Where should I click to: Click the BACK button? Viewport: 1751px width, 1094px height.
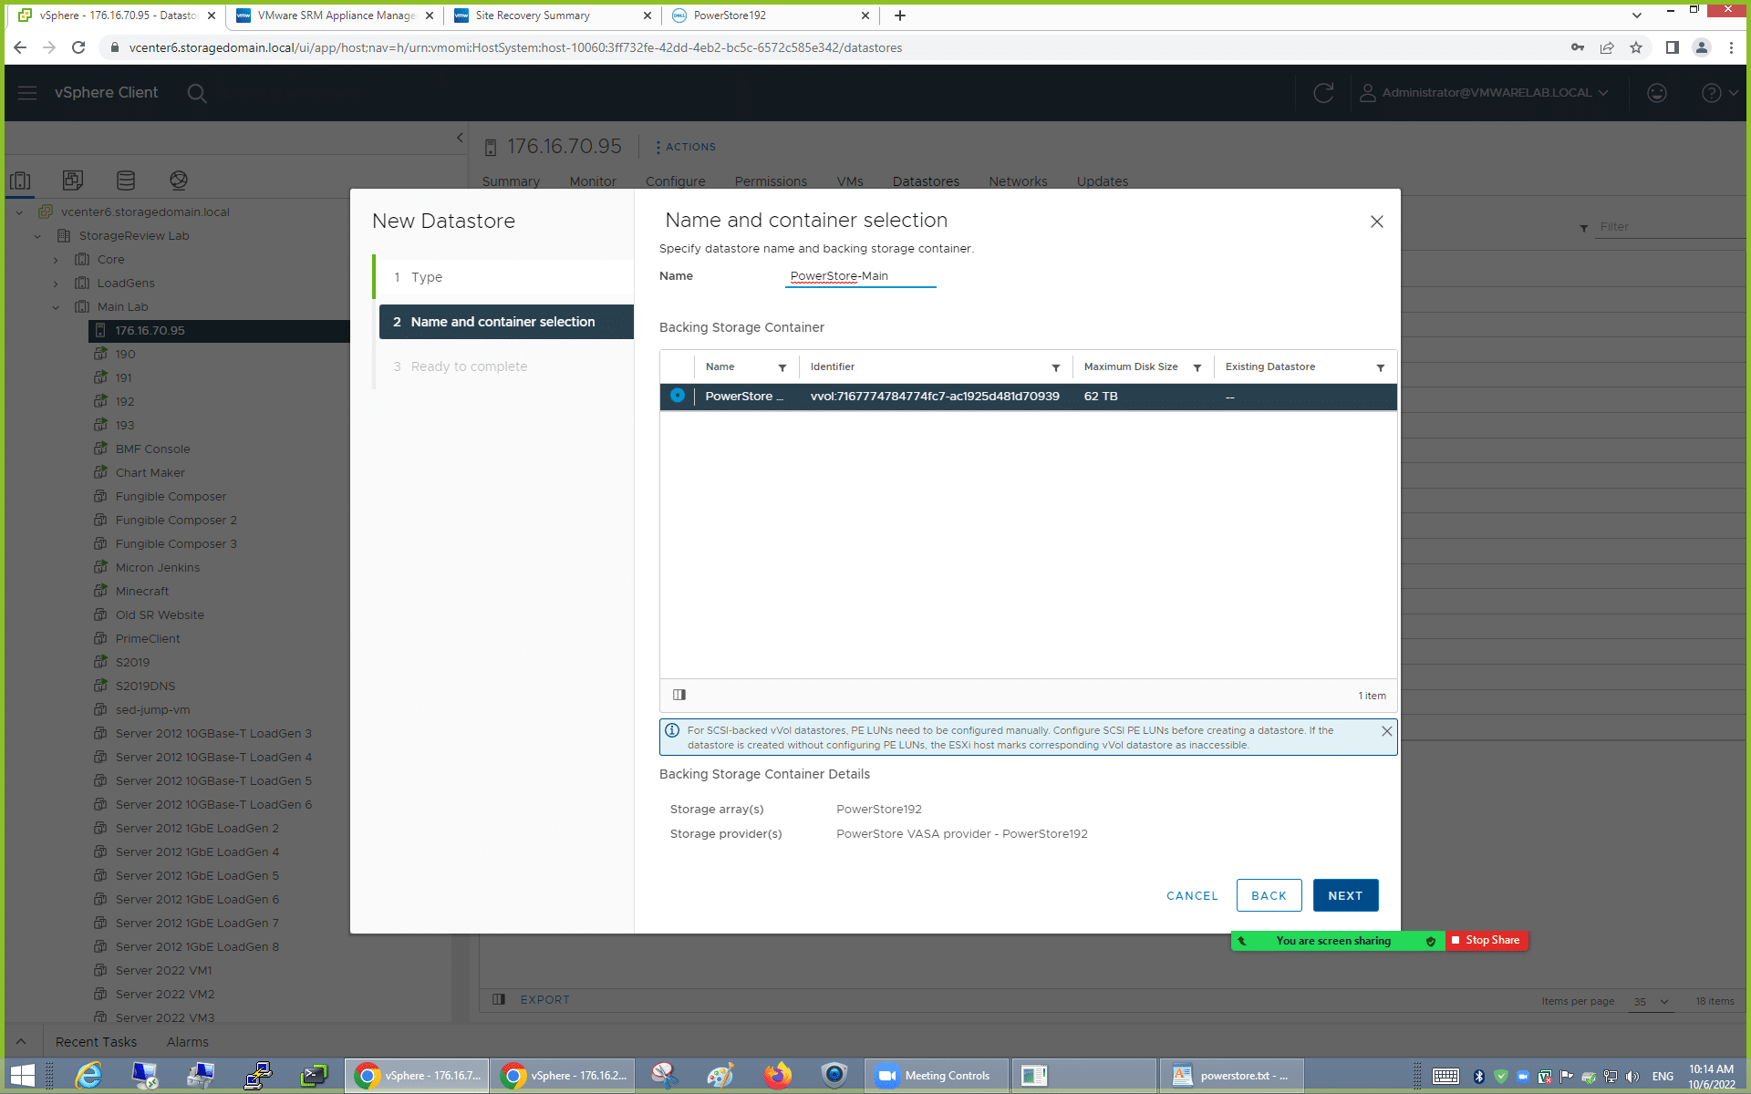(x=1269, y=895)
